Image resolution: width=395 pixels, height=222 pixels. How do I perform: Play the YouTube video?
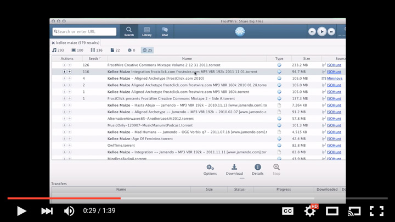tap(21, 211)
